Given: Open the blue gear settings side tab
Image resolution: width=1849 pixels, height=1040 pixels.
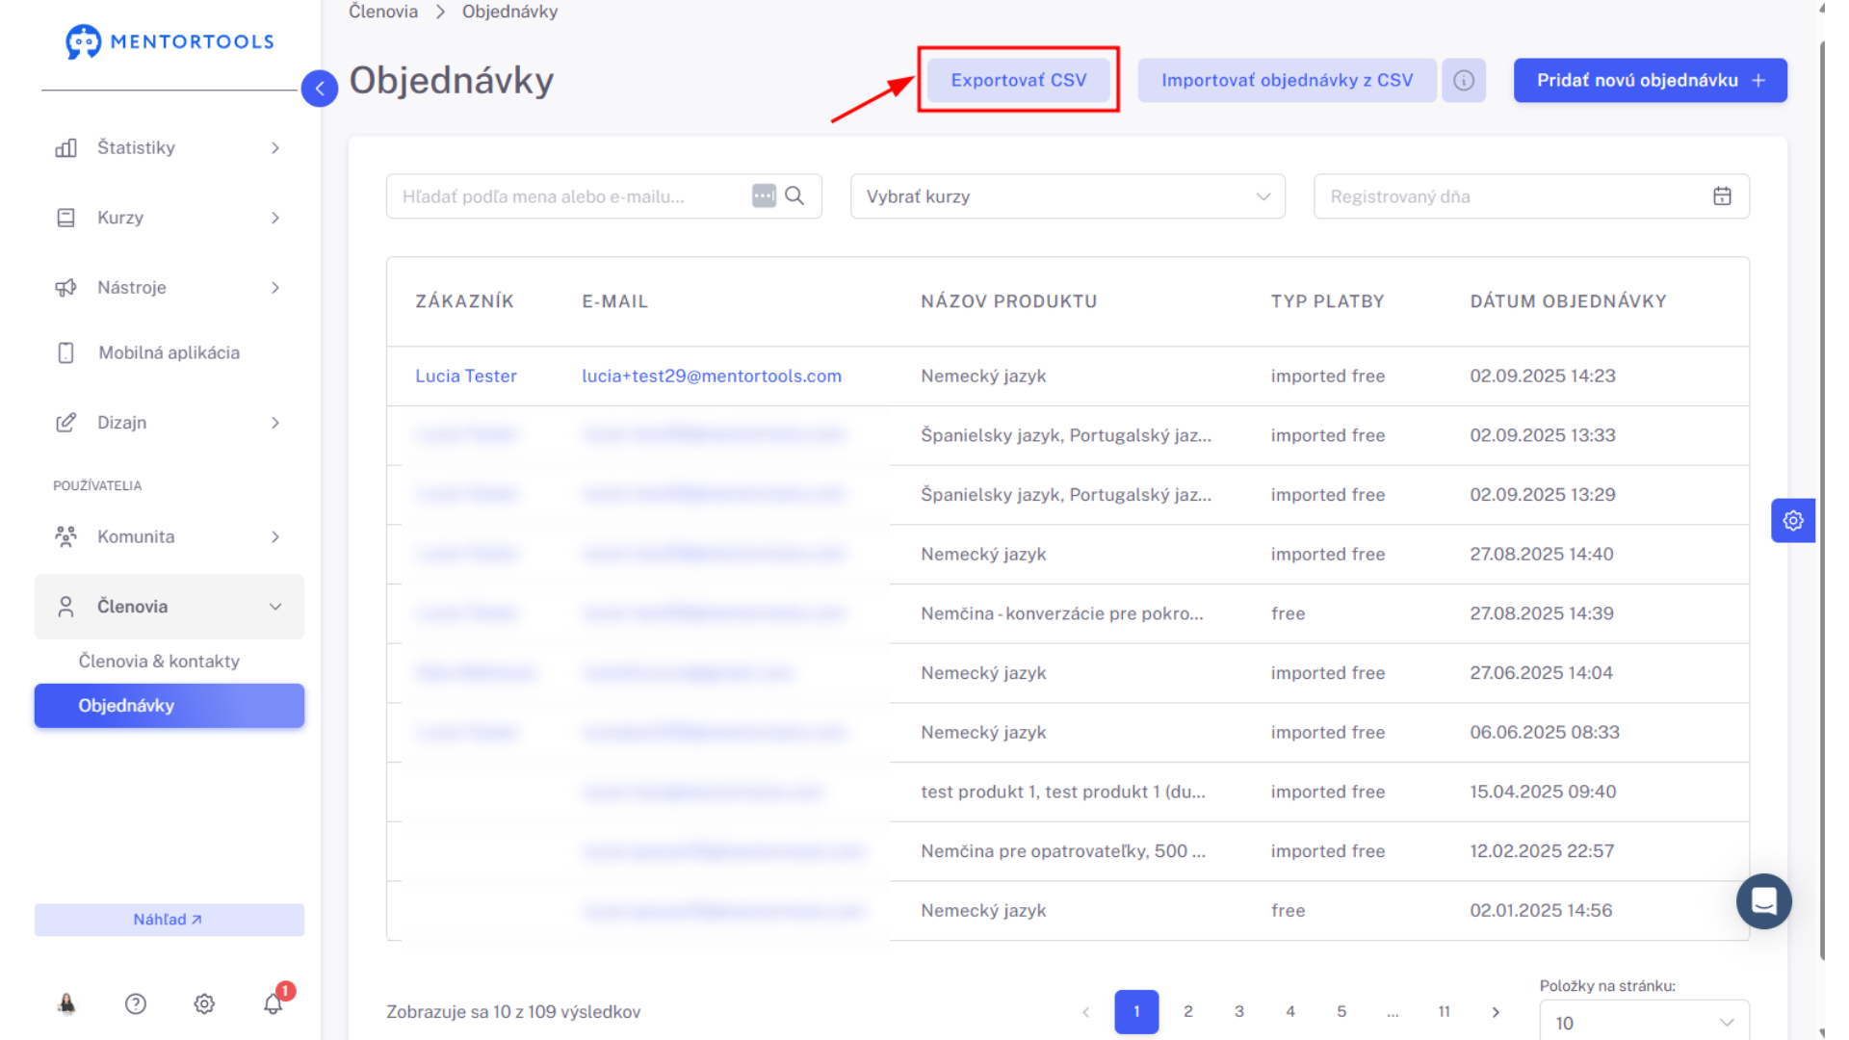Looking at the screenshot, I should point(1793,521).
